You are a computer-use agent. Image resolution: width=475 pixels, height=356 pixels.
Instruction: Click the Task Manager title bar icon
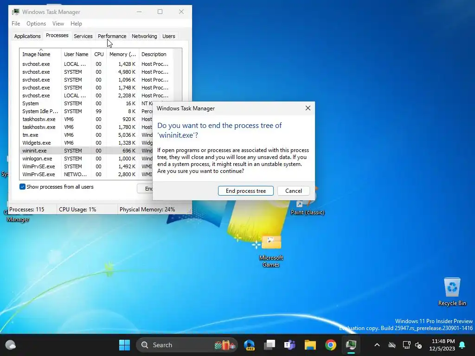pyautogui.click(x=16, y=12)
